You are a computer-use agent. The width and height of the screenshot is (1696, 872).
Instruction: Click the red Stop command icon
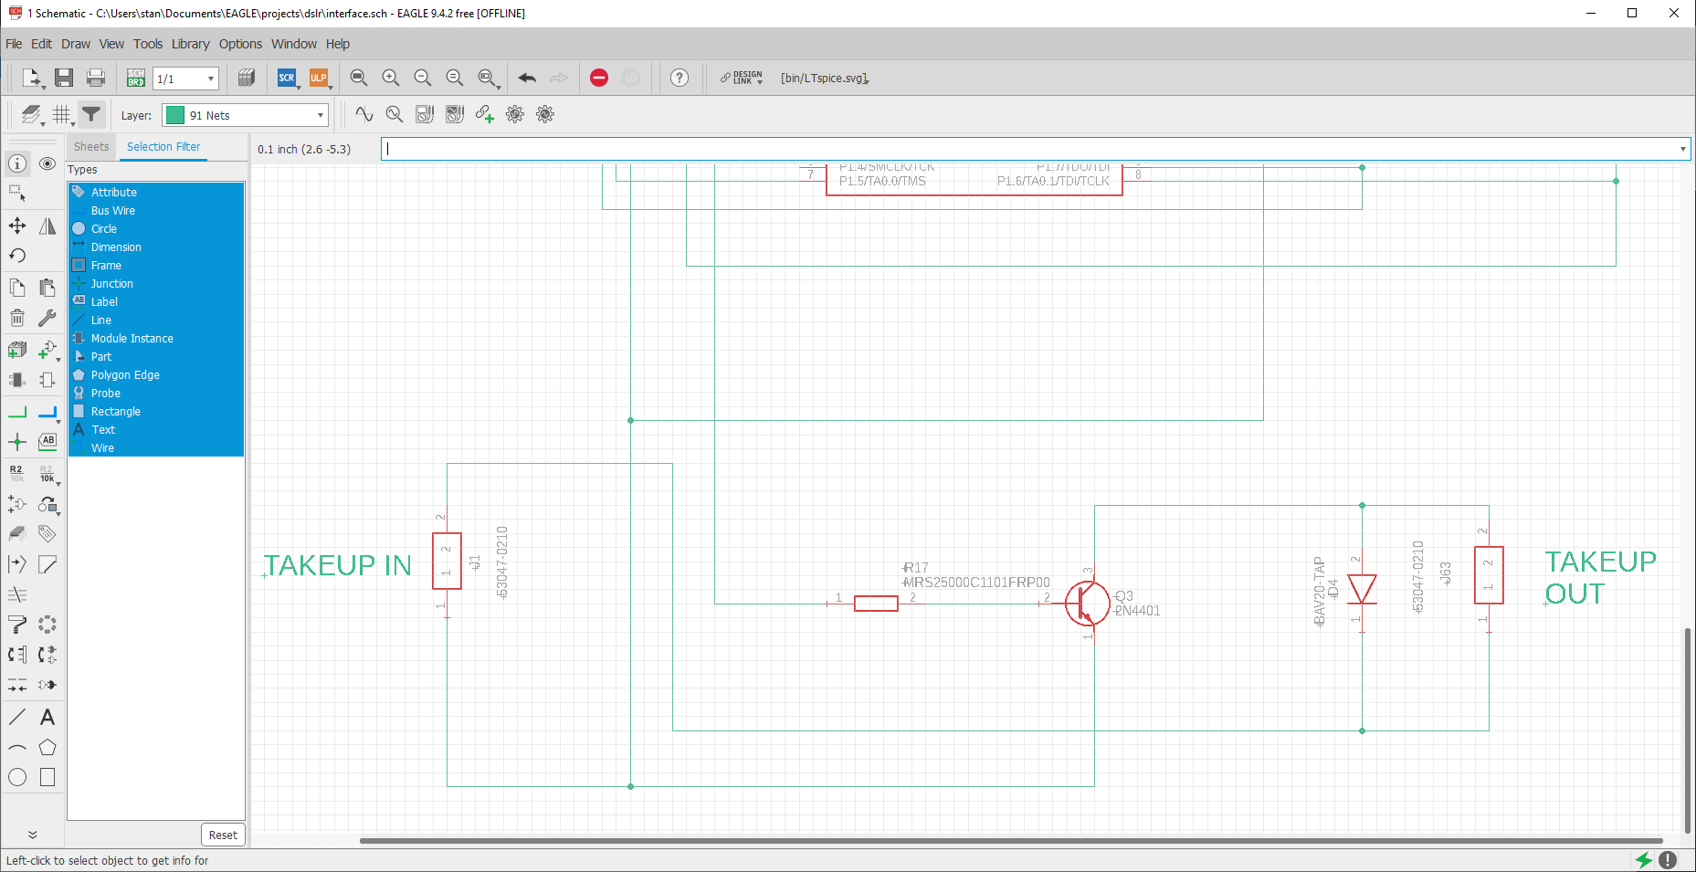click(x=599, y=78)
